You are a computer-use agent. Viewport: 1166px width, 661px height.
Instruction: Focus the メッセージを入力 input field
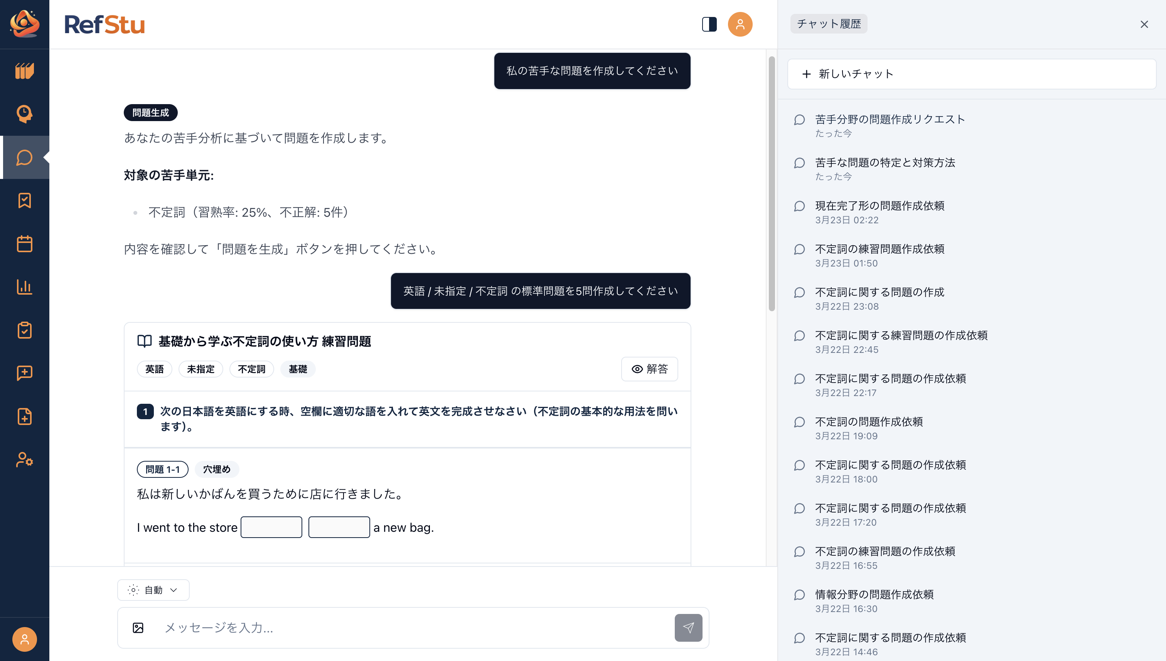[x=413, y=628]
